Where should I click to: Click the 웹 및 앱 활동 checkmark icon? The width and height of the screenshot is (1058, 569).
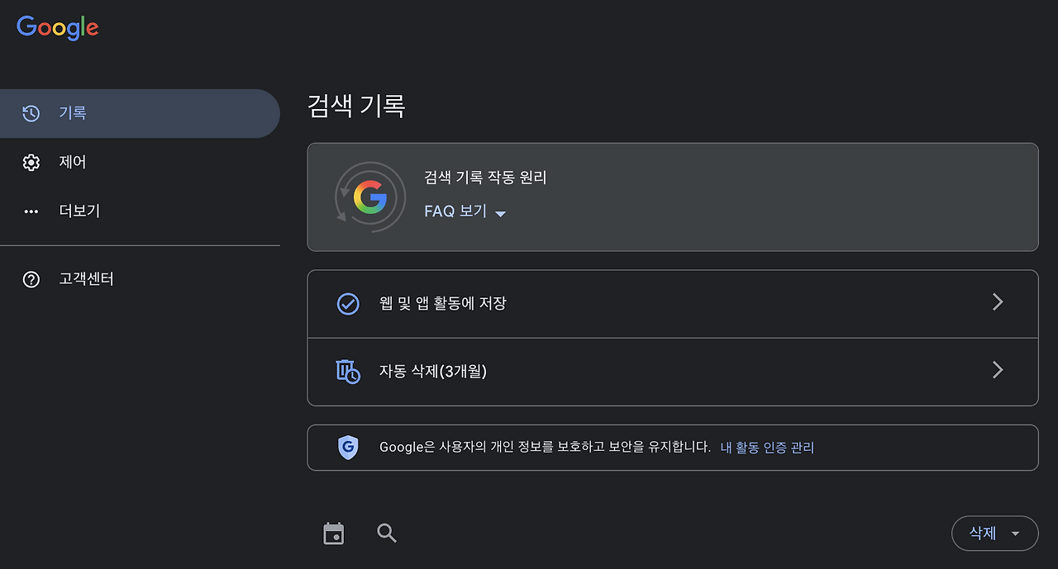pos(348,304)
